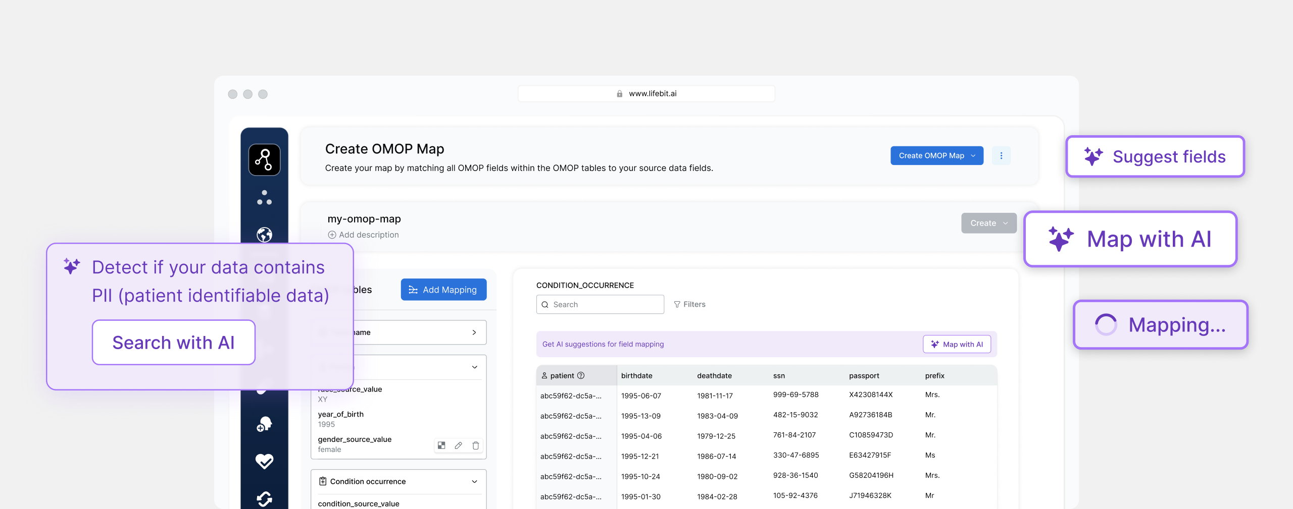
Task: Expand the row with right-pointing chevron
Action: point(474,332)
